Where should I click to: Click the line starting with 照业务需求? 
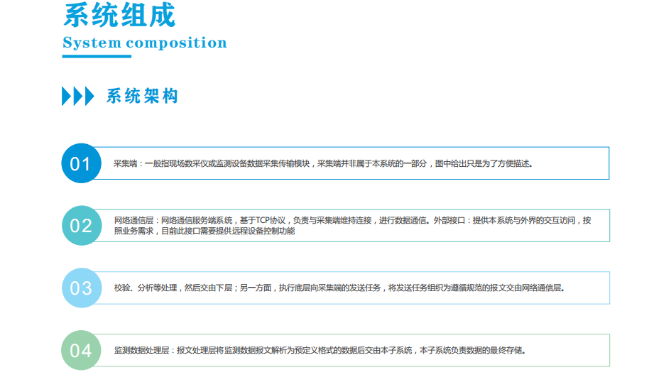[204, 231]
